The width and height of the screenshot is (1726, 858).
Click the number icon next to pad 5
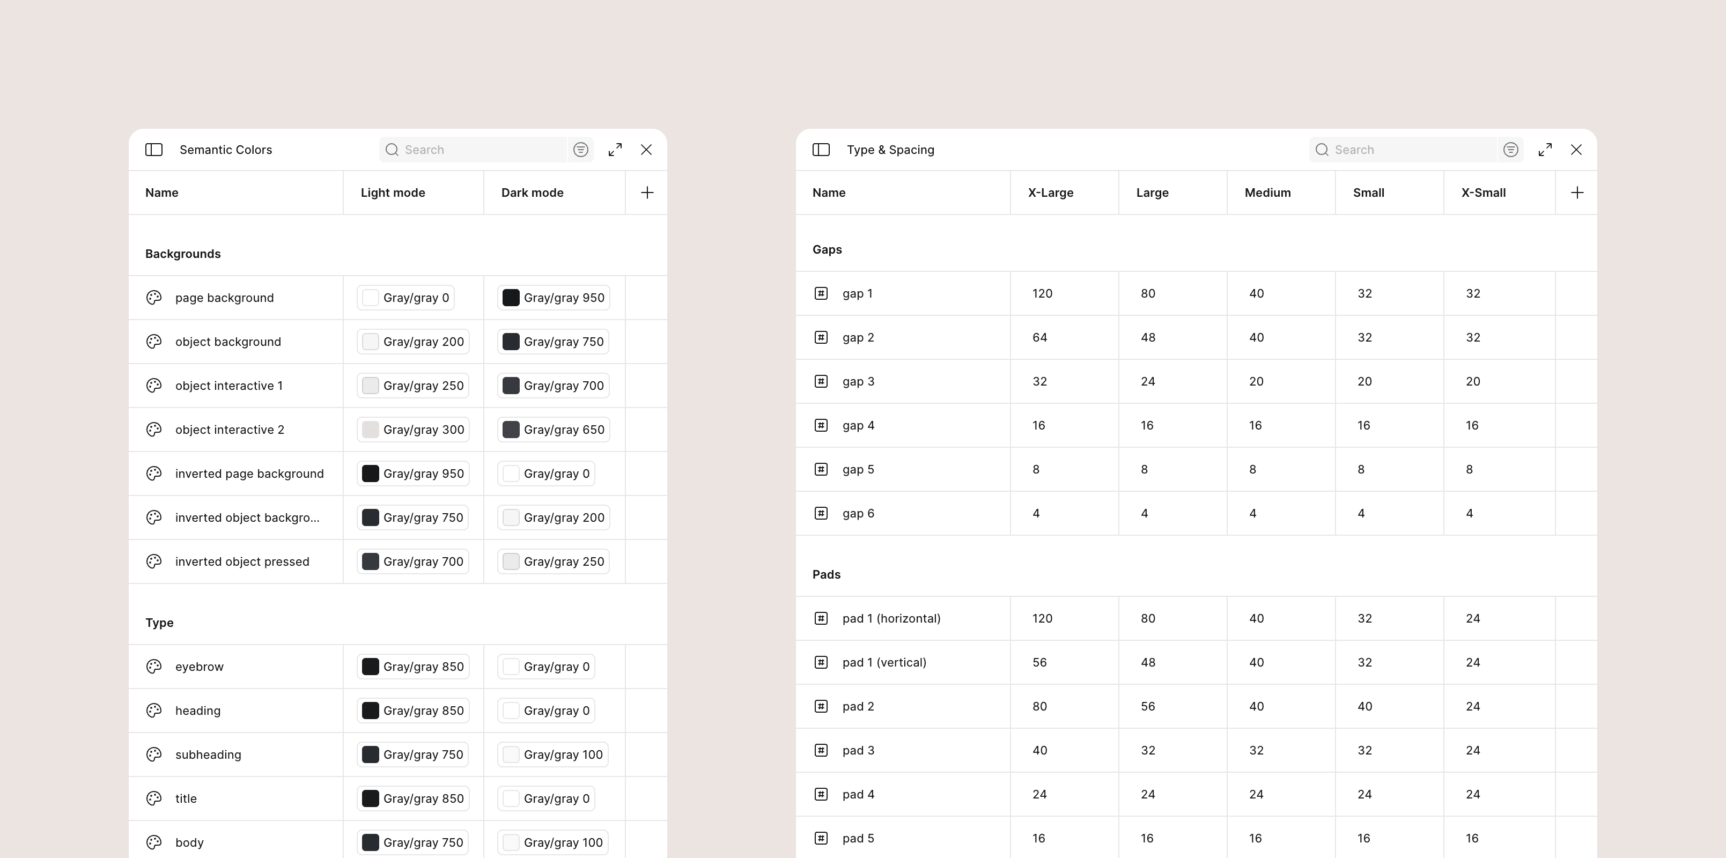[821, 838]
